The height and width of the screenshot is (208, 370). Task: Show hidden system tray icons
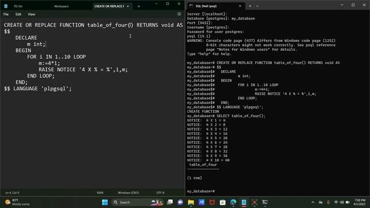coord(313,202)
